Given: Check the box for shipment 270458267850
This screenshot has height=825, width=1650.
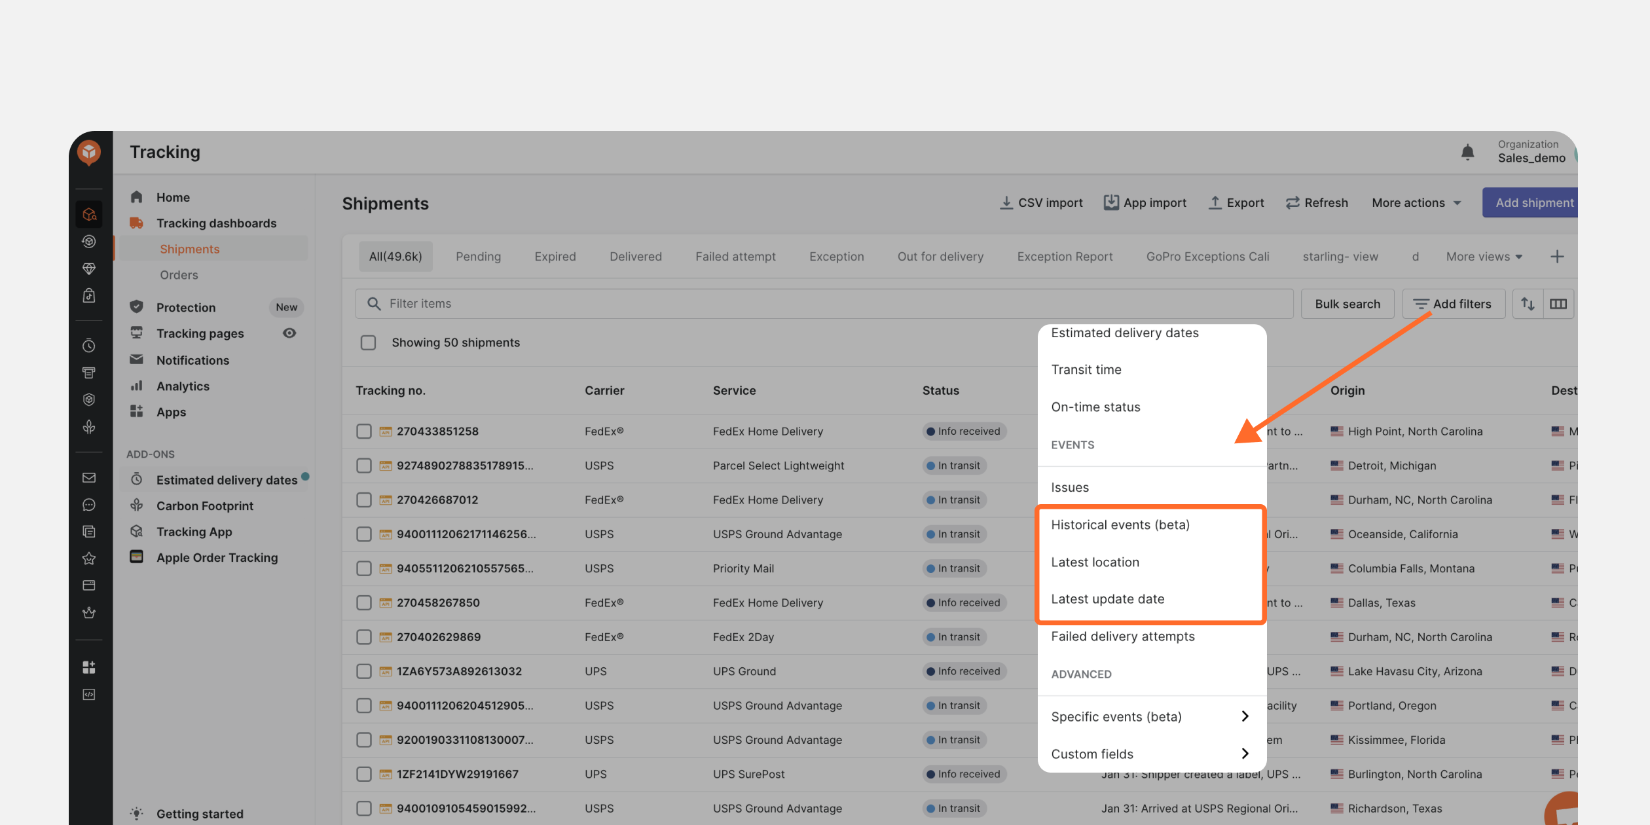Looking at the screenshot, I should (364, 602).
